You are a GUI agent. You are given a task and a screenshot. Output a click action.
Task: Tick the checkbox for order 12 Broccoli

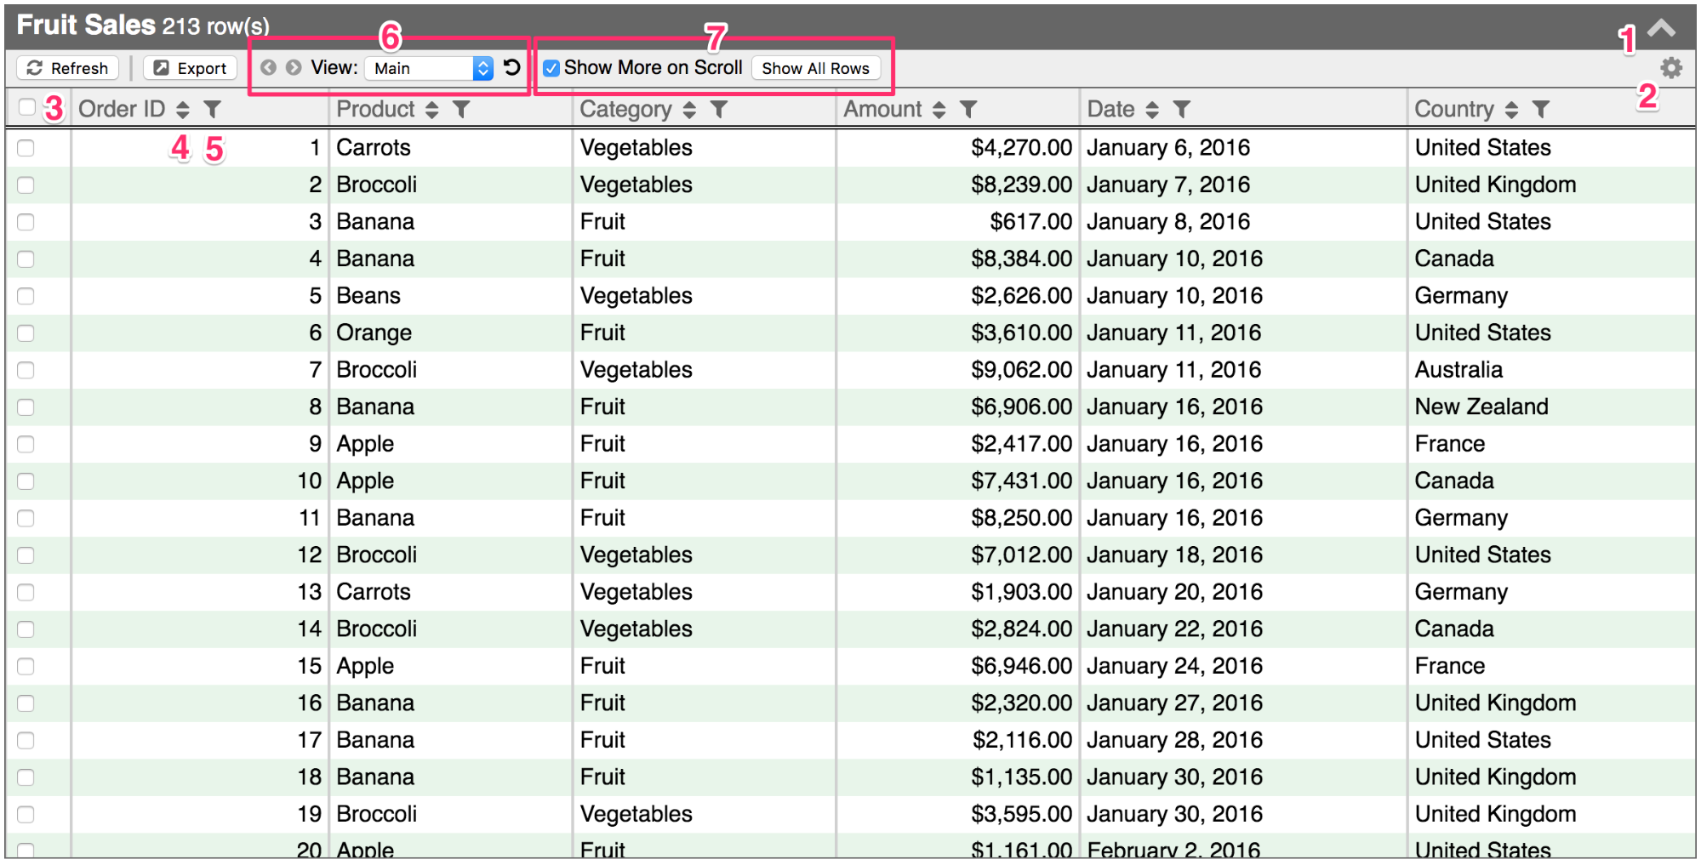pyautogui.click(x=26, y=555)
